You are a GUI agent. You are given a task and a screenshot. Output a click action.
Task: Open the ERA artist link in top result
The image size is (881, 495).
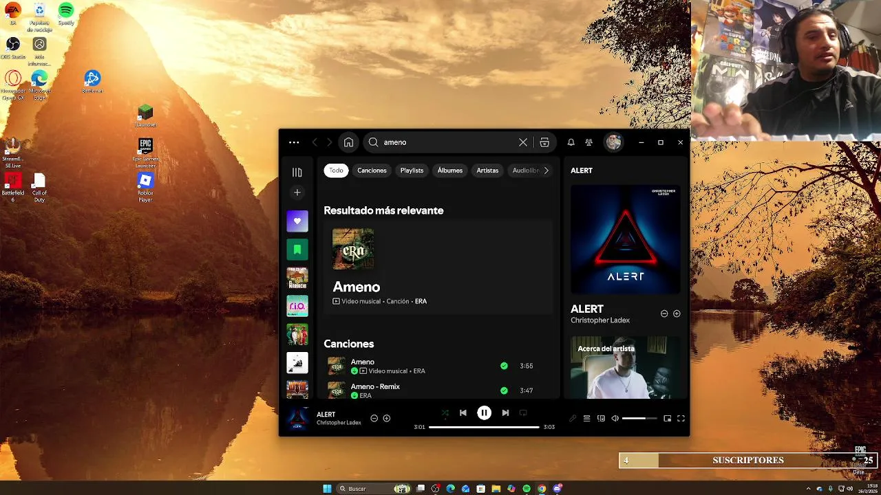pyautogui.click(x=421, y=301)
